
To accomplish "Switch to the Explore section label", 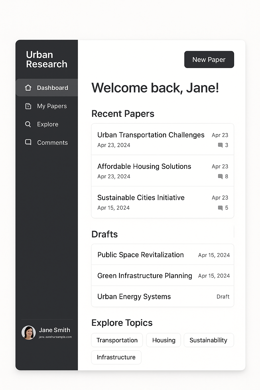I will pyautogui.click(x=48, y=124).
